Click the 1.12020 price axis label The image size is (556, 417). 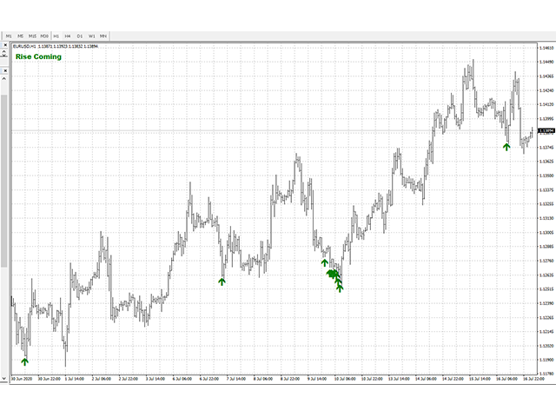546,346
